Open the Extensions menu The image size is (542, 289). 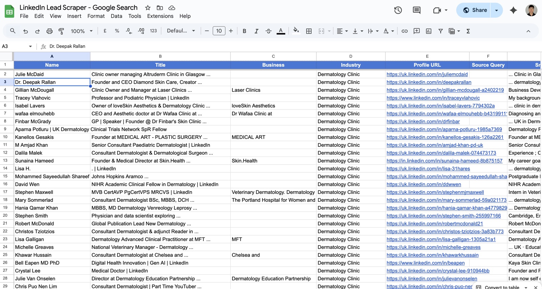pos(160,16)
